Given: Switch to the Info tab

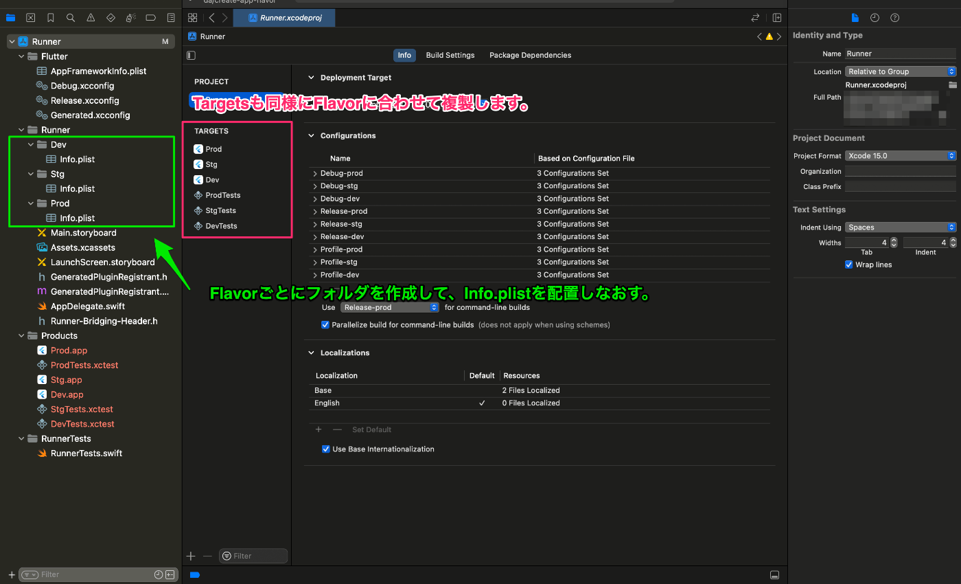Looking at the screenshot, I should pos(404,55).
